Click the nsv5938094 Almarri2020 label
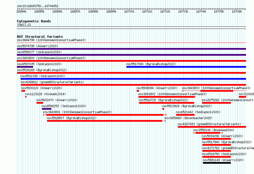 pyautogui.click(x=157, y=88)
